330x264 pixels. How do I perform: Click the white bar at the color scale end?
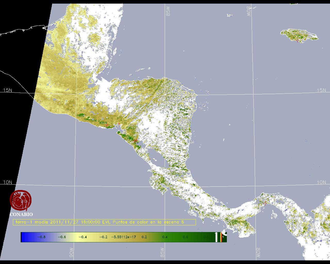click(x=216, y=237)
